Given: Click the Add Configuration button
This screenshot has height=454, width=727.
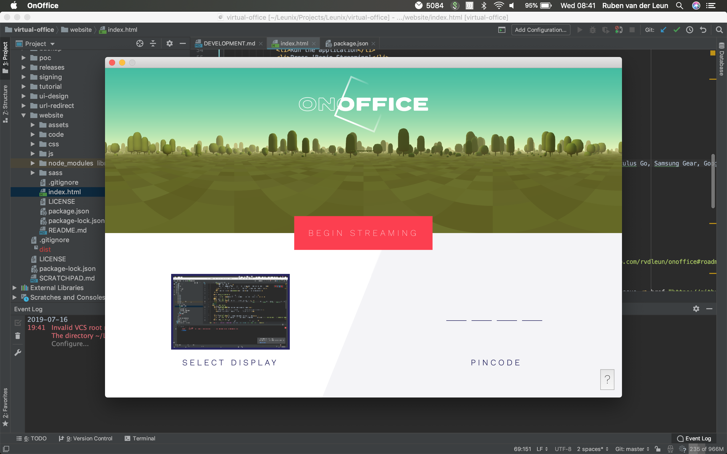Looking at the screenshot, I should pyautogui.click(x=540, y=30).
